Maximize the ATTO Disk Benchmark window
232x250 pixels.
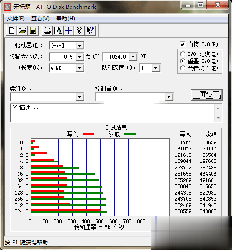pyautogui.click(x=200, y=5)
